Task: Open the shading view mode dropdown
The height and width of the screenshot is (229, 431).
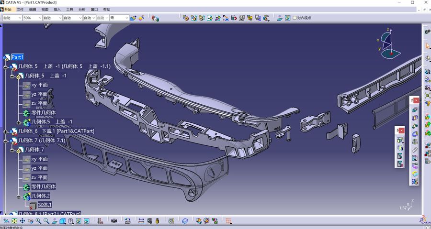Action: point(71,221)
